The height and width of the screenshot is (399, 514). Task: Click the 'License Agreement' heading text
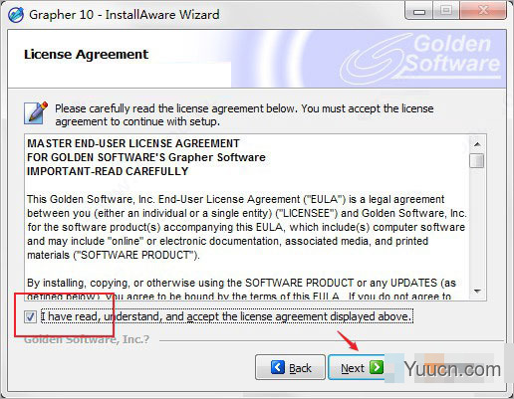[86, 55]
